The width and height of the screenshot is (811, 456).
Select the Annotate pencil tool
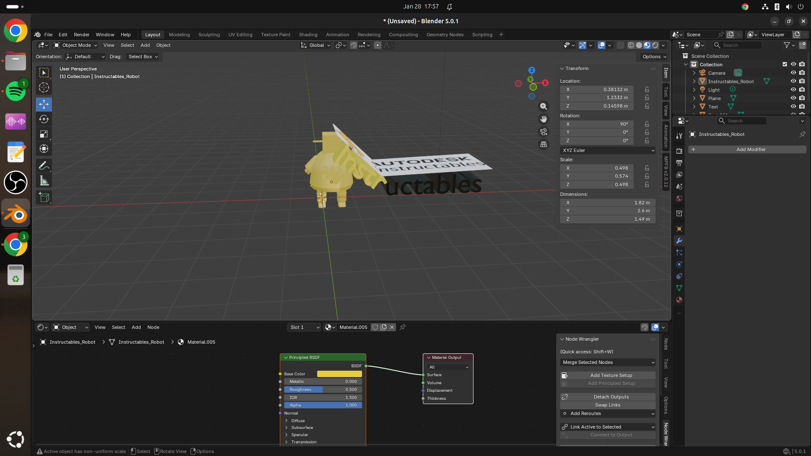tap(44, 166)
